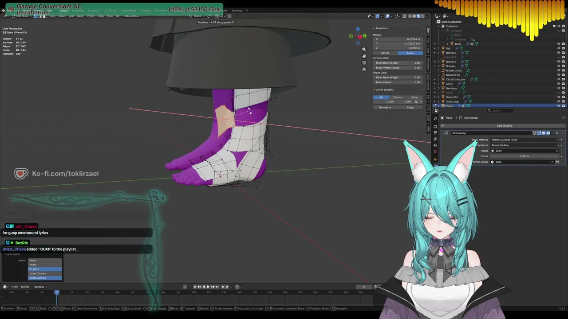Image resolution: width=568 pixels, height=319 pixels.
Task: Open the Tool properties tab icon
Action: pyautogui.click(x=435, y=118)
